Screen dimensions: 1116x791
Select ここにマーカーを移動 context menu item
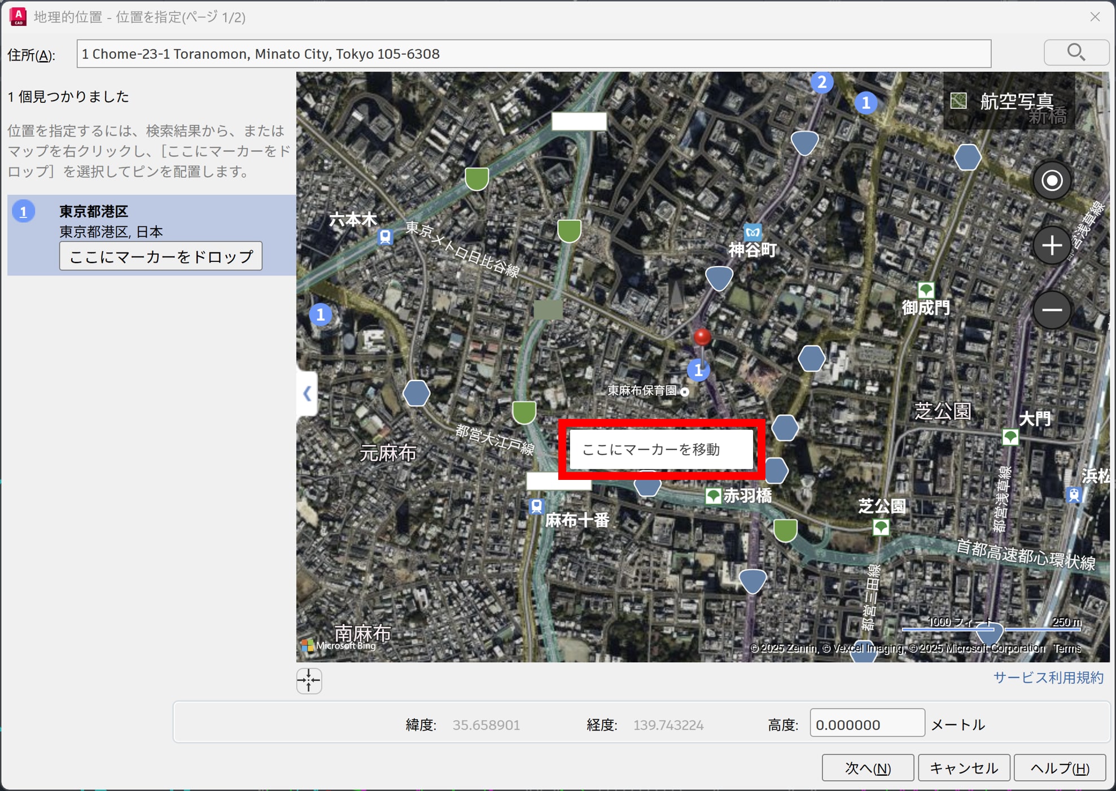660,449
